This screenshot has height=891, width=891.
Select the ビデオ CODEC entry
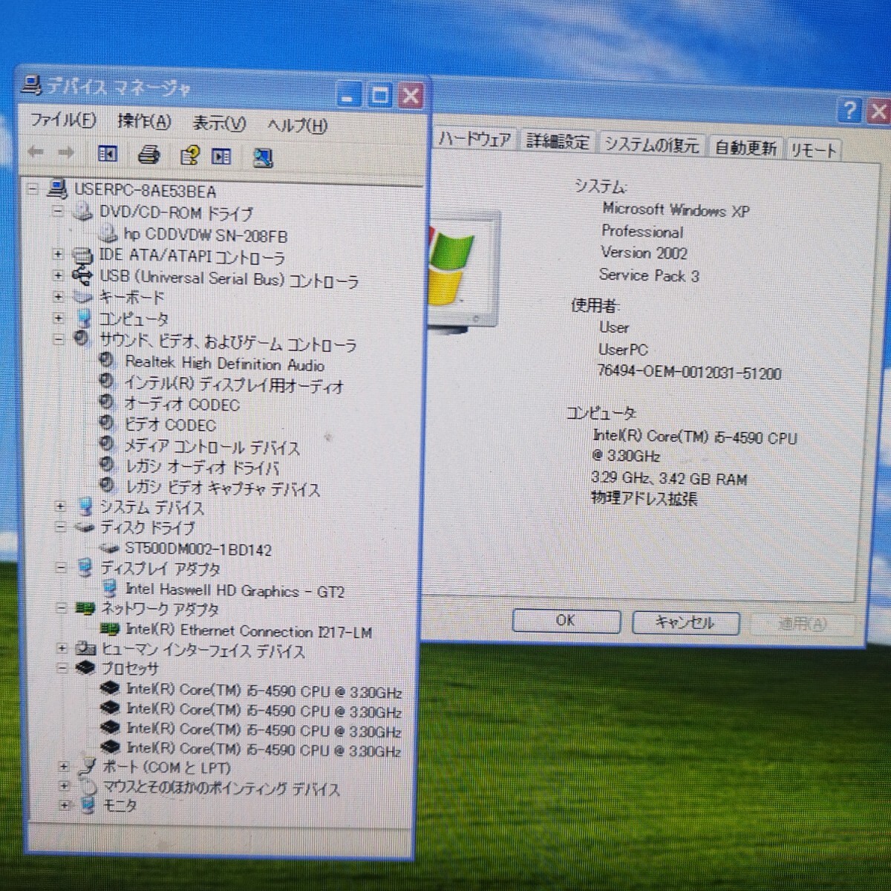[x=170, y=425]
